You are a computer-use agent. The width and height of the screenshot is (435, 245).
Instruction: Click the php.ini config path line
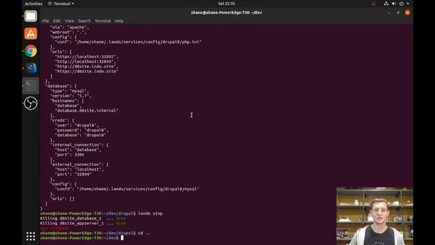pos(128,42)
